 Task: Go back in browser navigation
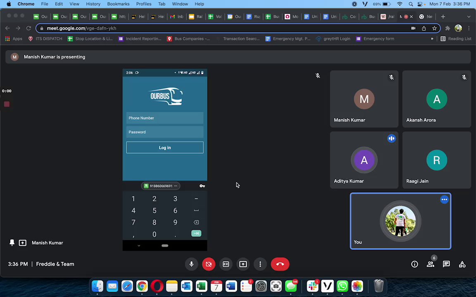[7, 28]
